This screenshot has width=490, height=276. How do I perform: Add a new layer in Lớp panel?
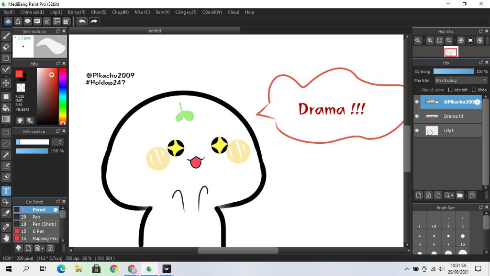click(x=419, y=195)
